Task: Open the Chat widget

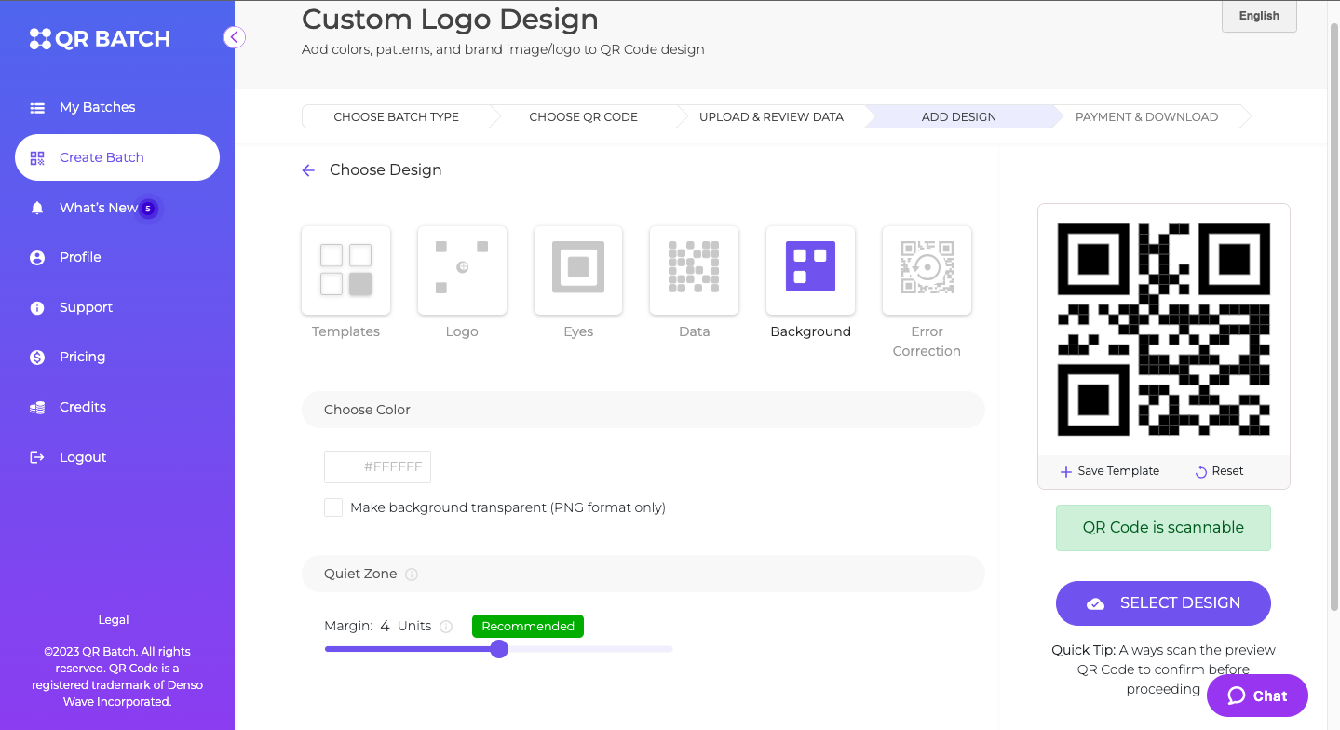Action: pyautogui.click(x=1257, y=696)
